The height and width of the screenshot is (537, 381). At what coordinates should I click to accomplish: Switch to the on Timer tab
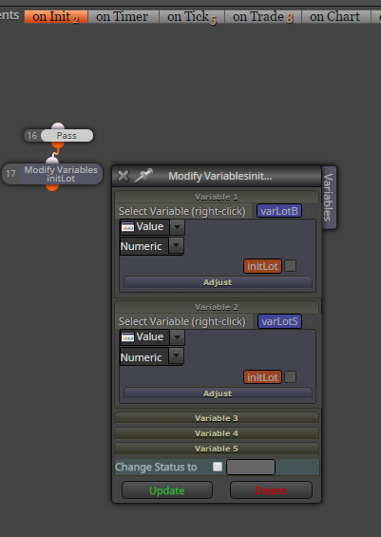point(123,16)
